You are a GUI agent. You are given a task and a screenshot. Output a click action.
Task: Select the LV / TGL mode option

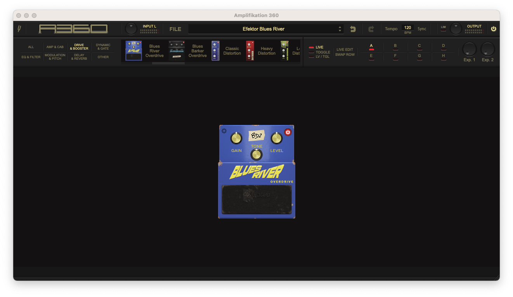pyautogui.click(x=319, y=57)
